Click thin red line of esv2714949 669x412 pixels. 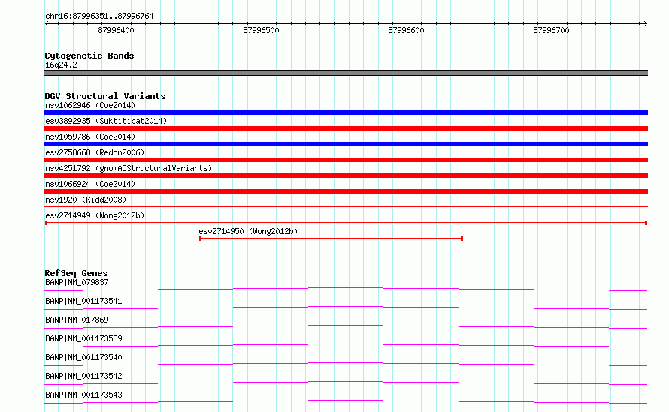(346, 222)
